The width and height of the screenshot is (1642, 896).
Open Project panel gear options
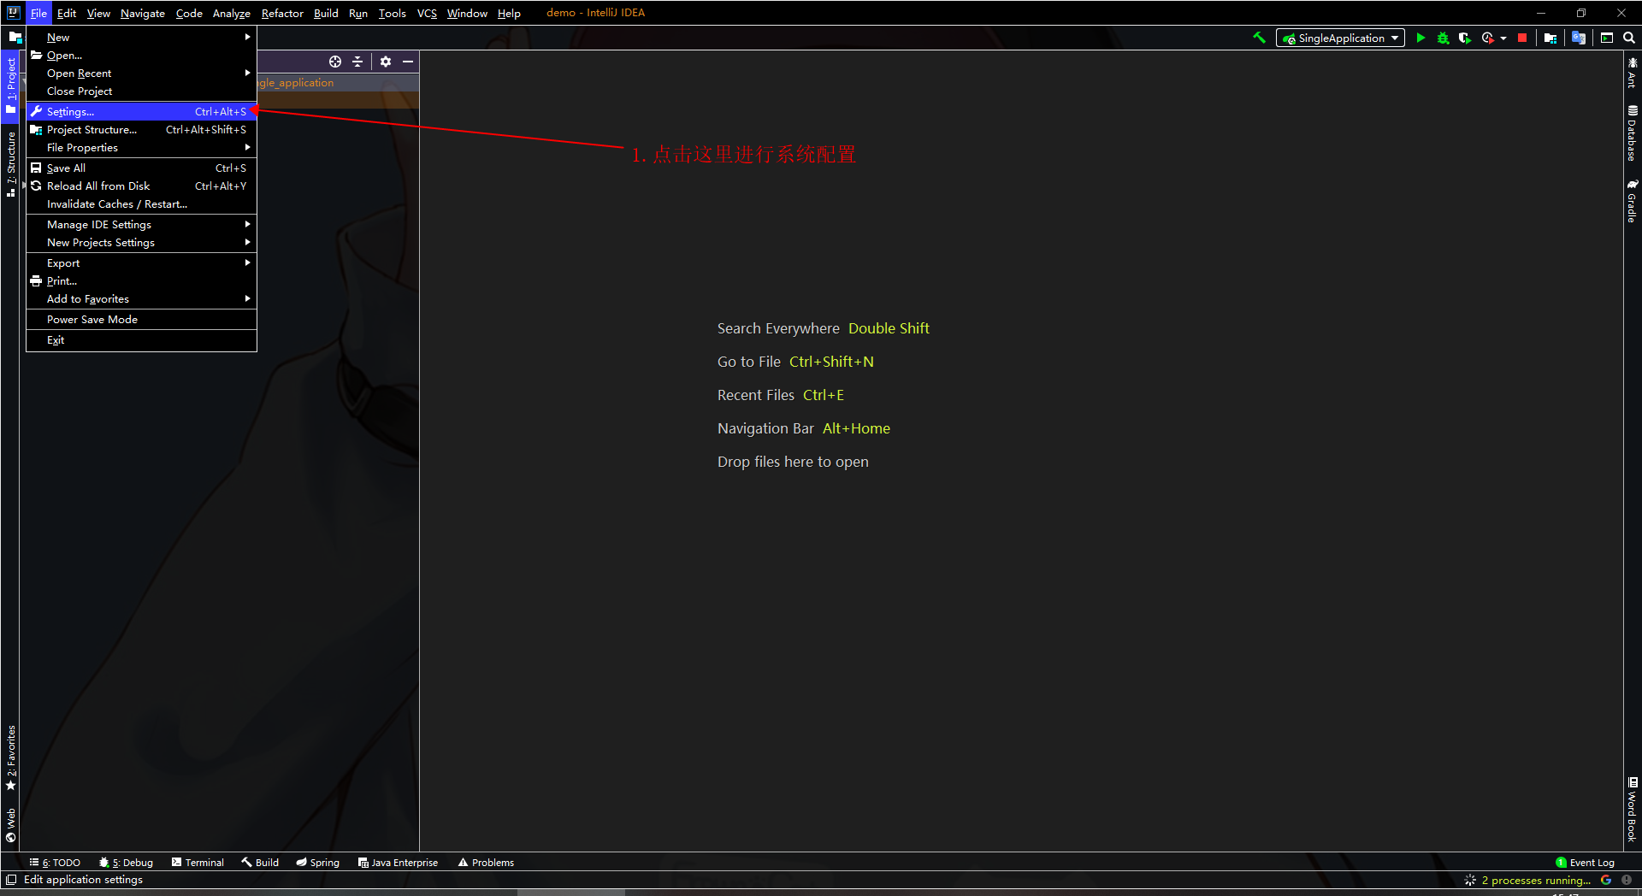(386, 62)
